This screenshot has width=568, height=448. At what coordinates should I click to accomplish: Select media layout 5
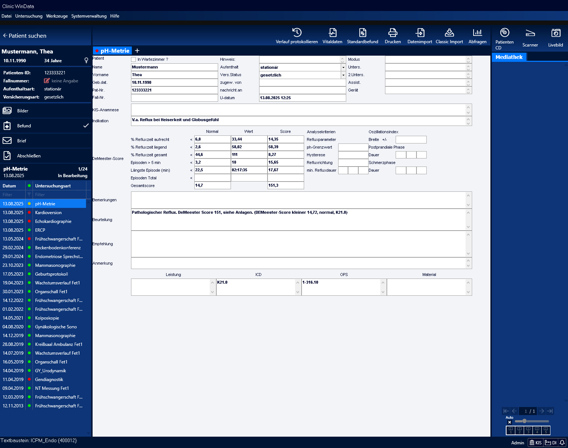click(546, 430)
